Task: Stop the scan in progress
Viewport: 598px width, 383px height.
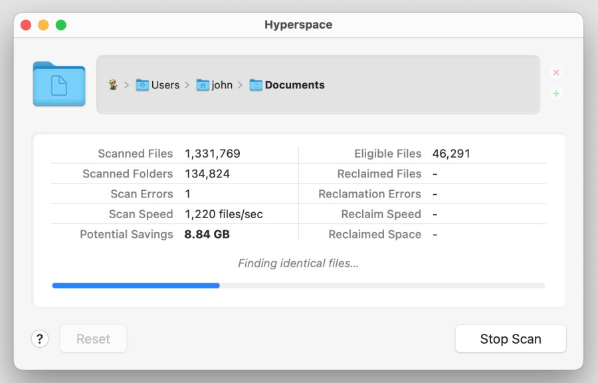Action: [x=511, y=338]
